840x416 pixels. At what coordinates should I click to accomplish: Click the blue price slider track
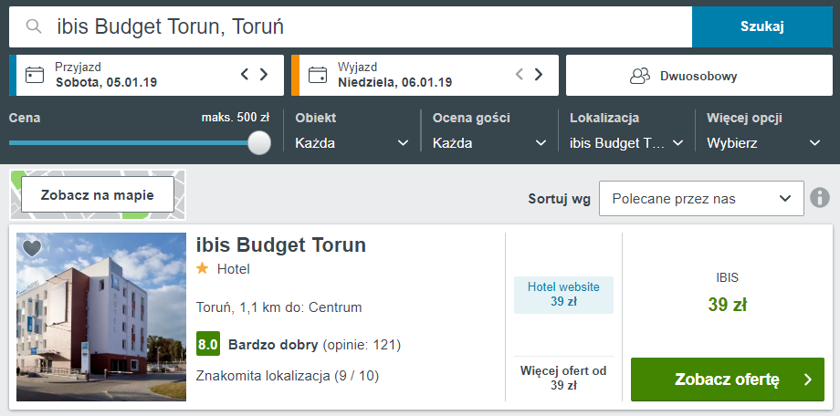point(129,143)
